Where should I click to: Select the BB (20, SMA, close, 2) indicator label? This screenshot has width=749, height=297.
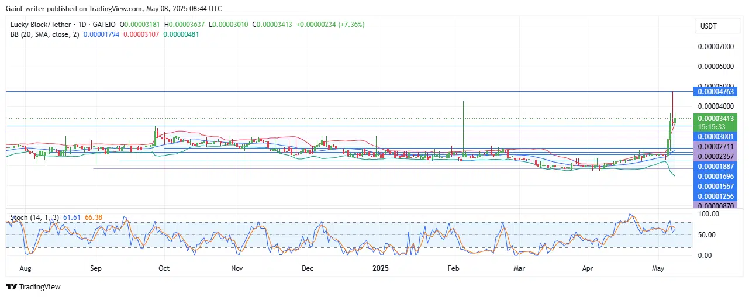pyautogui.click(x=44, y=34)
